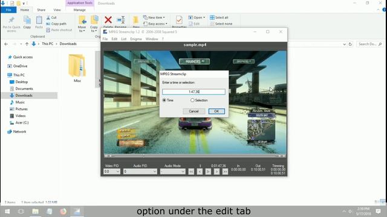Click the video timeline scrubber bar
Screen dimensions: 387x217
(195, 156)
